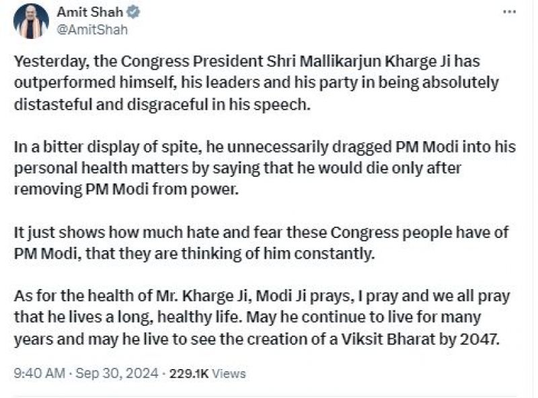Open the @AmitShah handle link
538x398 pixels.
tap(93, 30)
